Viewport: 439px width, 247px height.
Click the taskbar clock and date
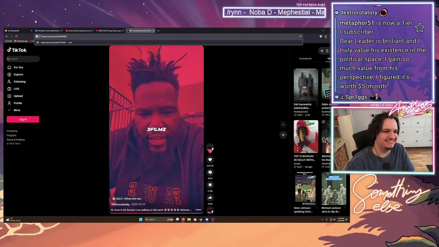point(341,219)
